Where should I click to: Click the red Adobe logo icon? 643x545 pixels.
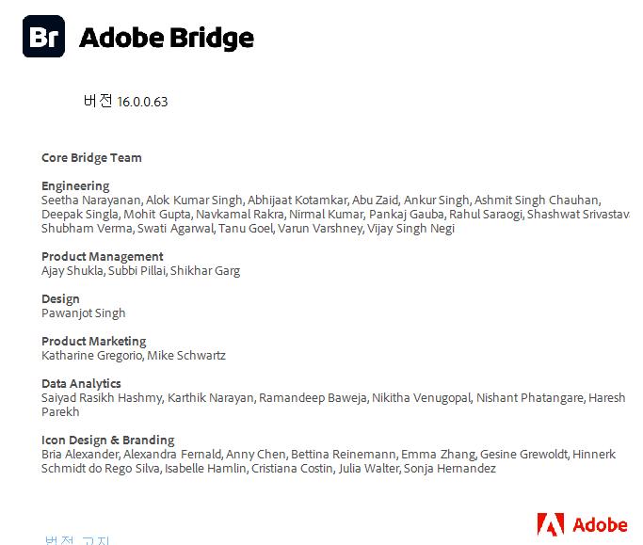pos(551,524)
